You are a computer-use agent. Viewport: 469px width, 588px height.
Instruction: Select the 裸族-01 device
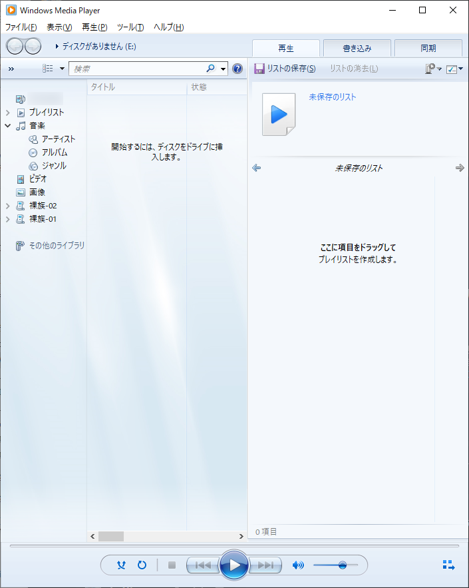click(x=43, y=219)
